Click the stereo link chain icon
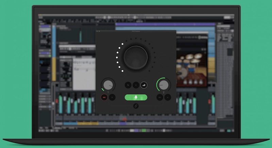The image size is (272, 148). click(x=136, y=106)
